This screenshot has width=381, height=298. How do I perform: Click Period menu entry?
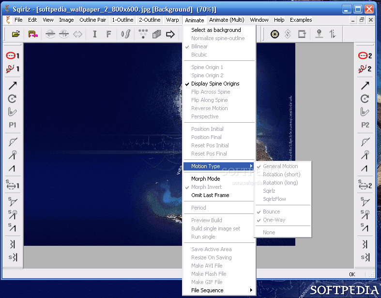point(198,208)
